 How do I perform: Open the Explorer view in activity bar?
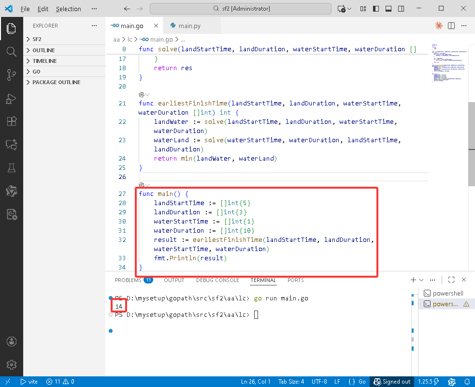pyautogui.click(x=11, y=29)
